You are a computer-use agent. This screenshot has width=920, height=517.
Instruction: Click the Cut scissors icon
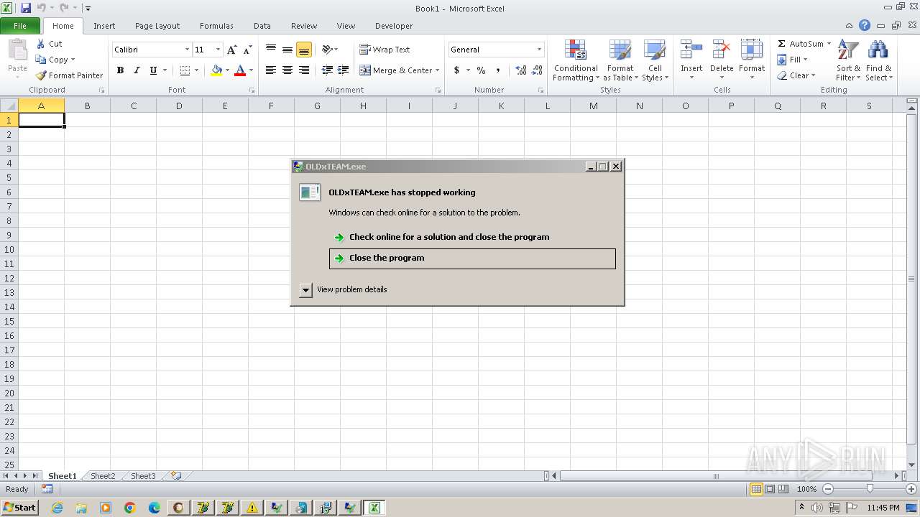(x=41, y=44)
